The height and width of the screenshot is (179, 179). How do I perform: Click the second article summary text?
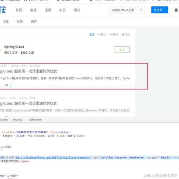[65, 110]
